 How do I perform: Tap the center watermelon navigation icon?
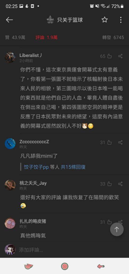[65, 266]
